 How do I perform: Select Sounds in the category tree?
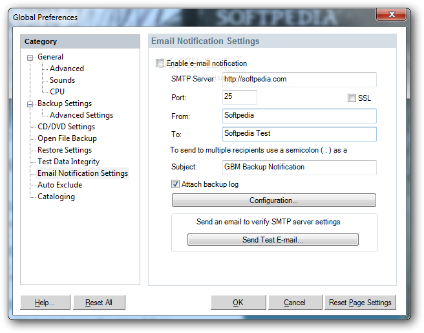tap(62, 80)
